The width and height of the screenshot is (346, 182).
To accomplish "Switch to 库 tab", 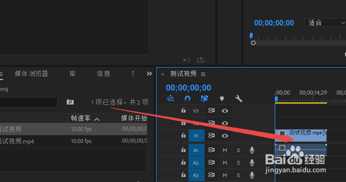I will (73, 73).
